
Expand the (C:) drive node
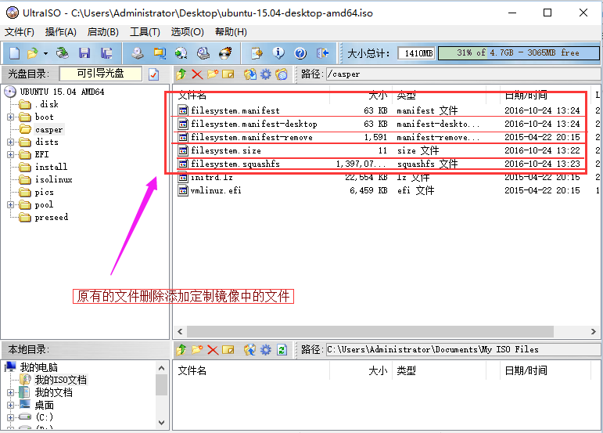[11, 417]
